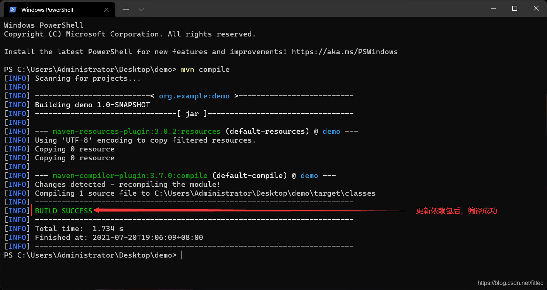Click the 'maven-compiler-plugin:3.7.0:compile' text
The width and height of the screenshot is (547, 290).
coord(130,176)
